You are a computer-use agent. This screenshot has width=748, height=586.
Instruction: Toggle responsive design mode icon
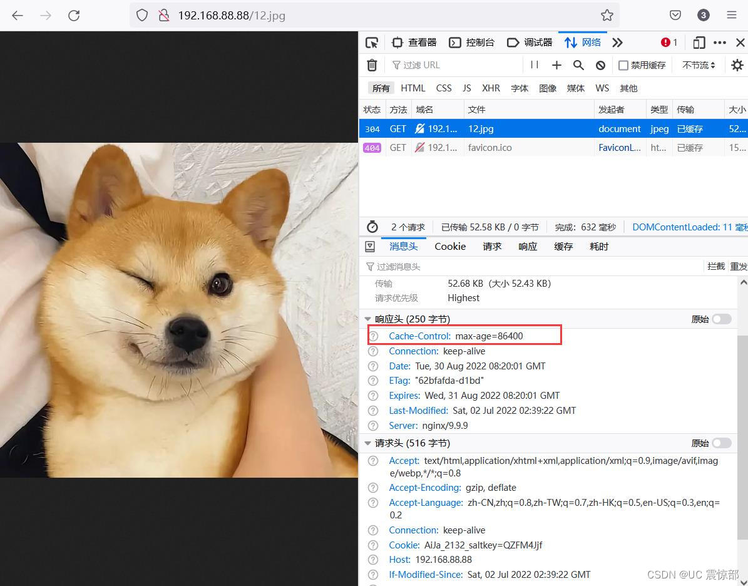pyautogui.click(x=699, y=43)
